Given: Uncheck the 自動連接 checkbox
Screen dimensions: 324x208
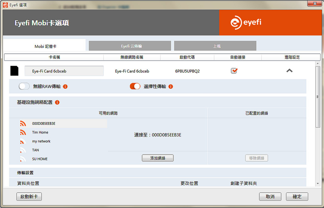Looking at the screenshot, I should pos(234,71).
